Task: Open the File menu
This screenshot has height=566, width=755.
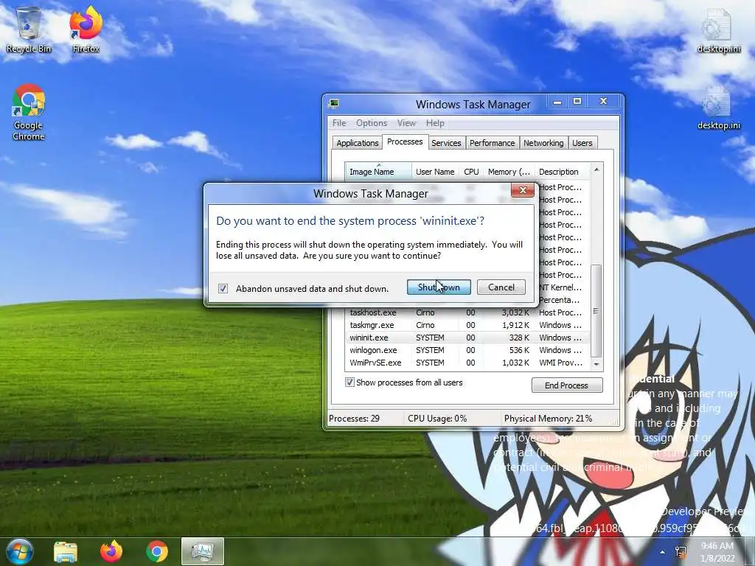Action: [339, 123]
